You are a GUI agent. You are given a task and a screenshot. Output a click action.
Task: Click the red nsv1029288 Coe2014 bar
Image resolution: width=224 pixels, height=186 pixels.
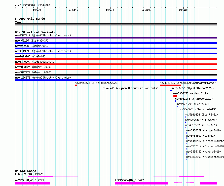pyautogui.click(x=116, y=59)
